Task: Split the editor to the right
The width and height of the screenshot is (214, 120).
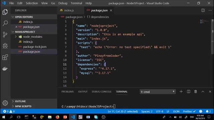Action: [203, 10]
